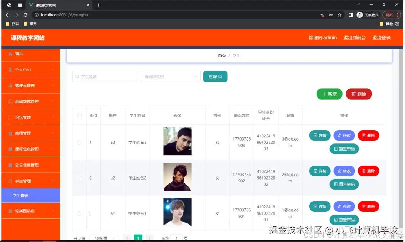Screen dimensions: 405x242
Task: Open the 10条/页 page size dropdown
Action: 103,238
